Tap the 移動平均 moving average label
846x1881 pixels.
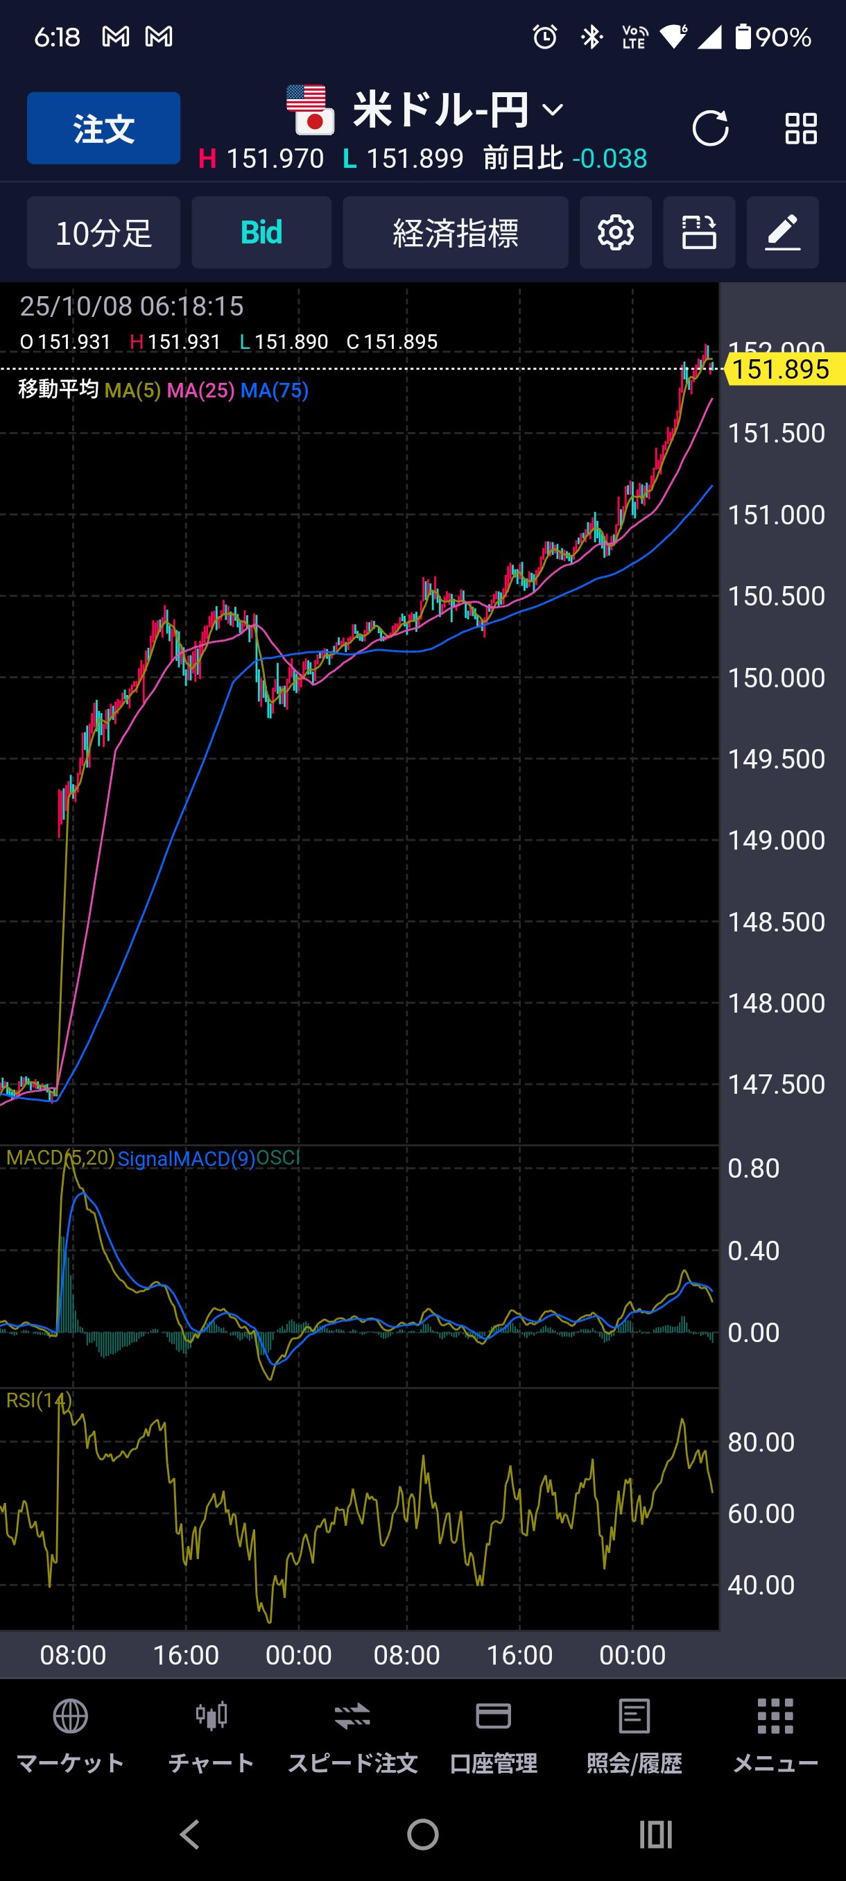click(x=58, y=389)
